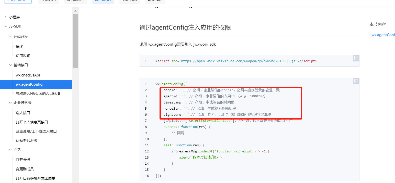Collapse the 开始开发 group

(10, 36)
